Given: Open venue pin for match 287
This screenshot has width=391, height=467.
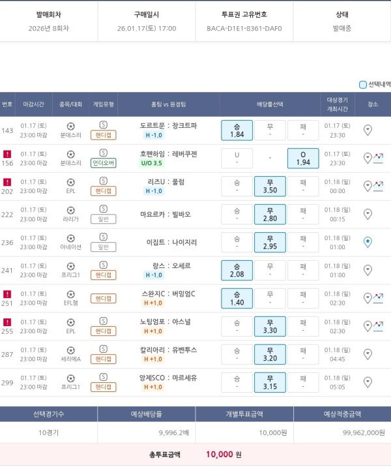Looking at the screenshot, I should pyautogui.click(x=368, y=354).
